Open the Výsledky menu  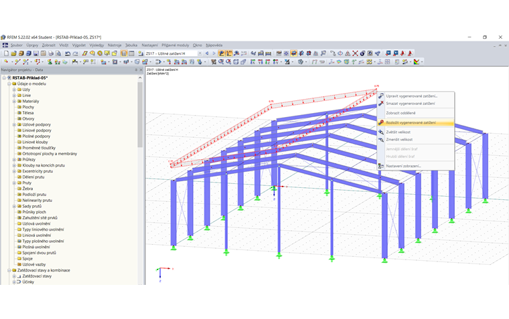(96, 45)
